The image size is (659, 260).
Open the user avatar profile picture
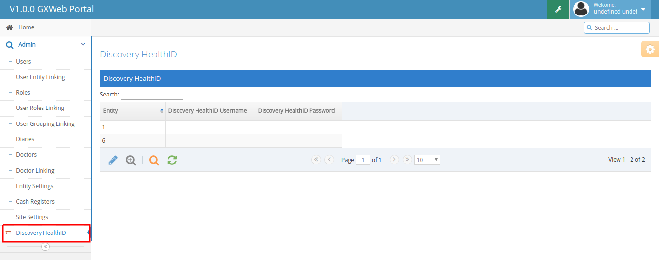[x=581, y=9]
